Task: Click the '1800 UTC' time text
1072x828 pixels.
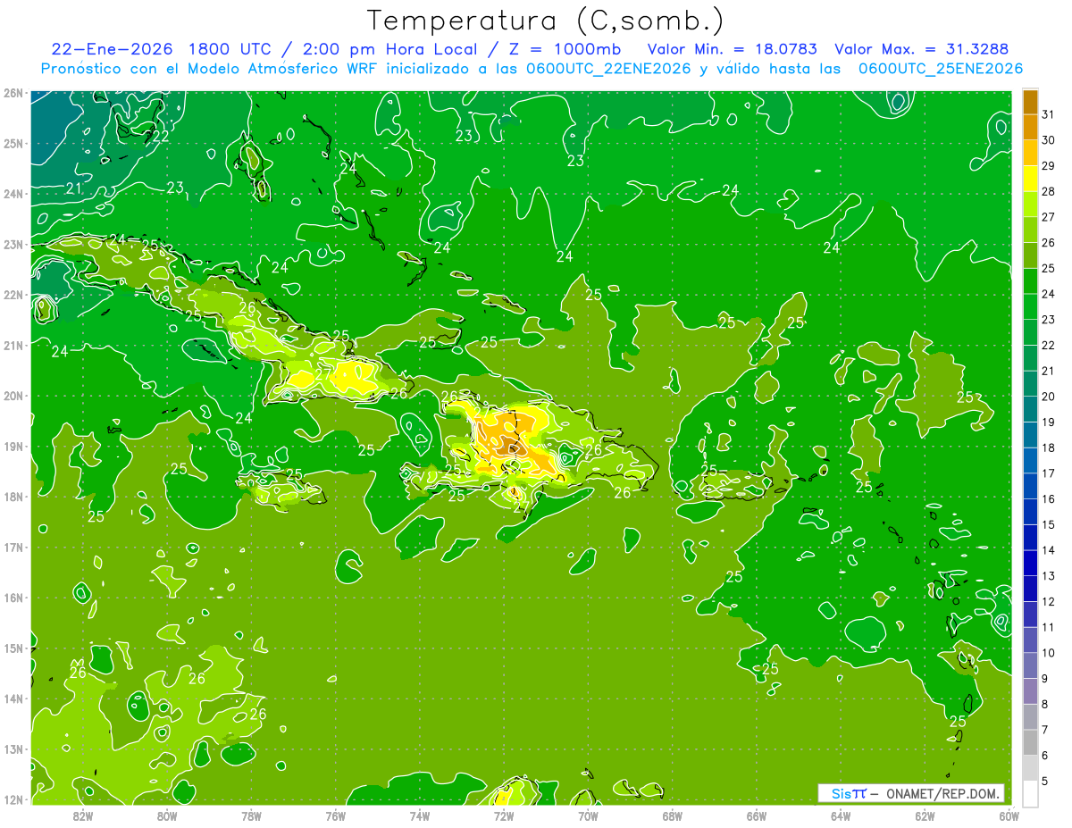Action: (230, 49)
